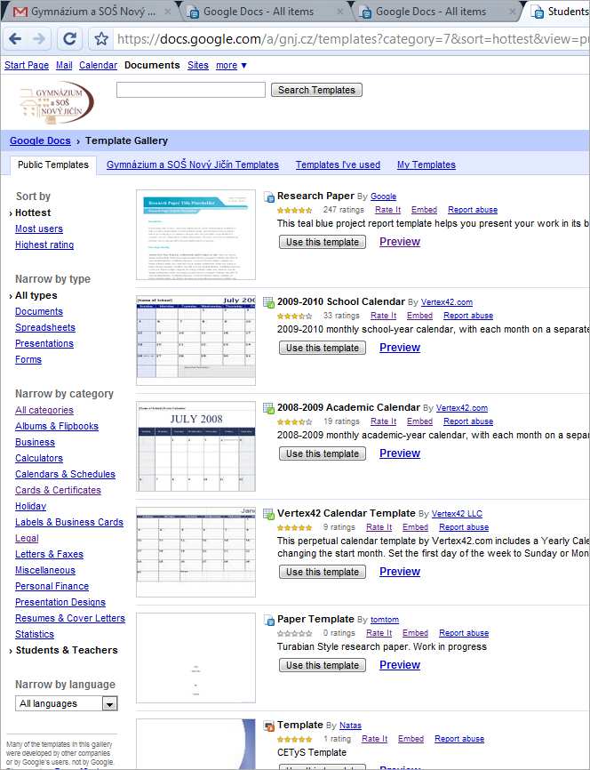Viewport: 590px width, 770px height.
Task: Use the Paper Template
Action: [323, 665]
